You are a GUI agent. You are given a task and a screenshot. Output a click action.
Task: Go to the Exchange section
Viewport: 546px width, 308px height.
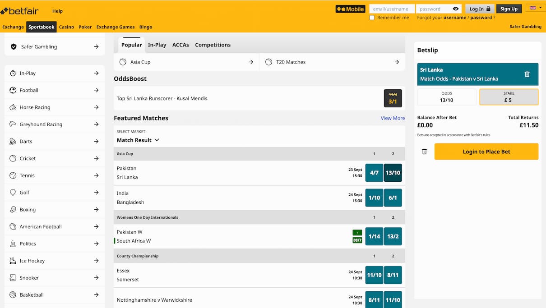[x=13, y=27]
